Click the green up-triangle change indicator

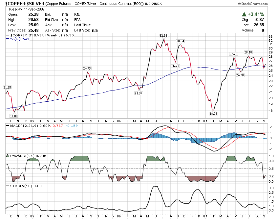[244, 14]
